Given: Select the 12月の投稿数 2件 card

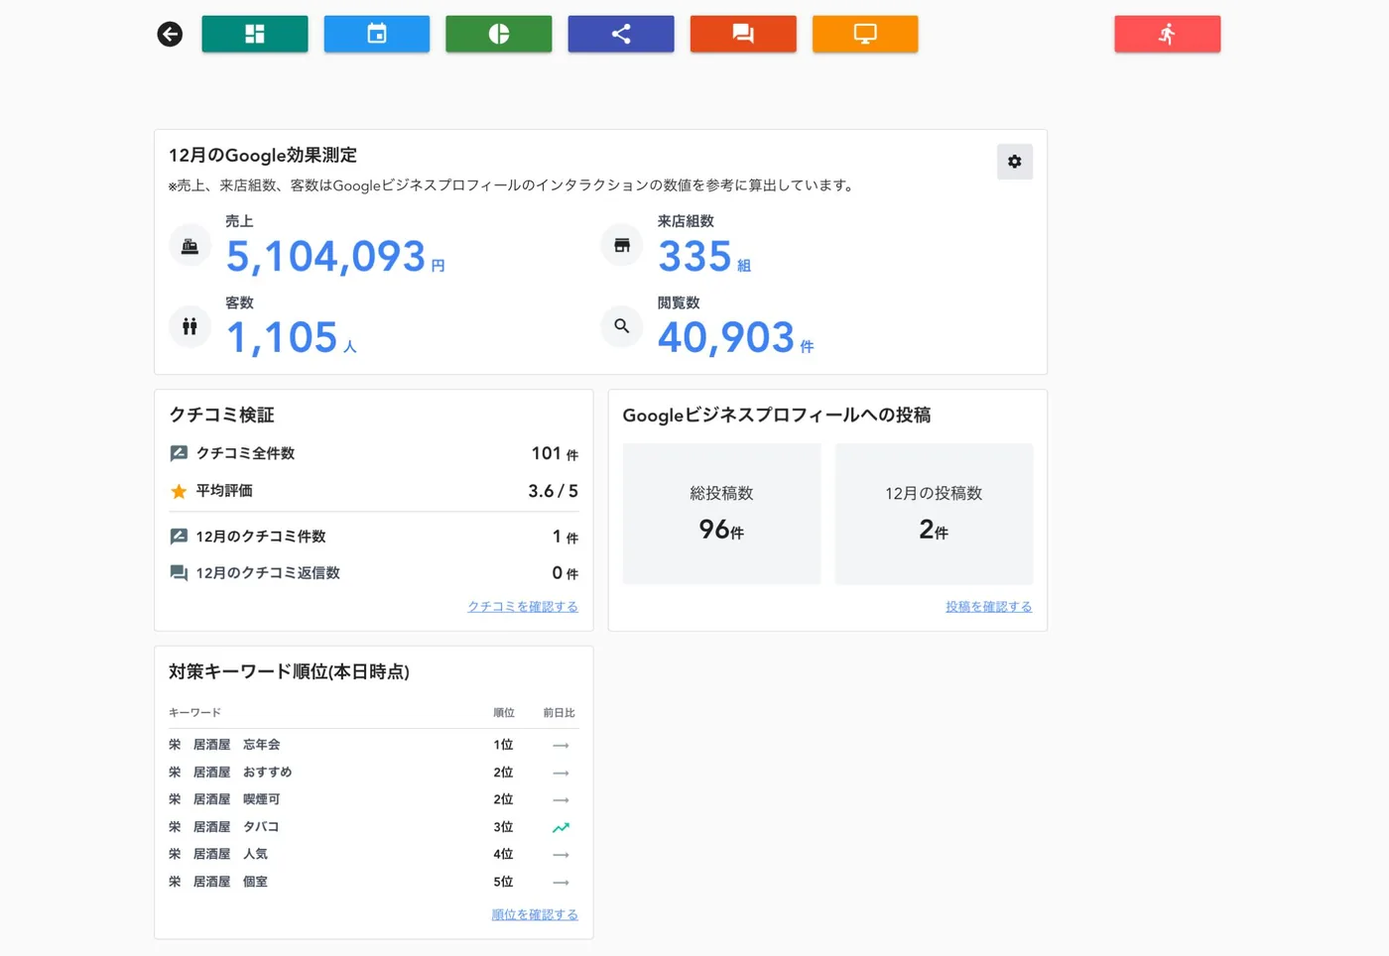Looking at the screenshot, I should pyautogui.click(x=935, y=514).
